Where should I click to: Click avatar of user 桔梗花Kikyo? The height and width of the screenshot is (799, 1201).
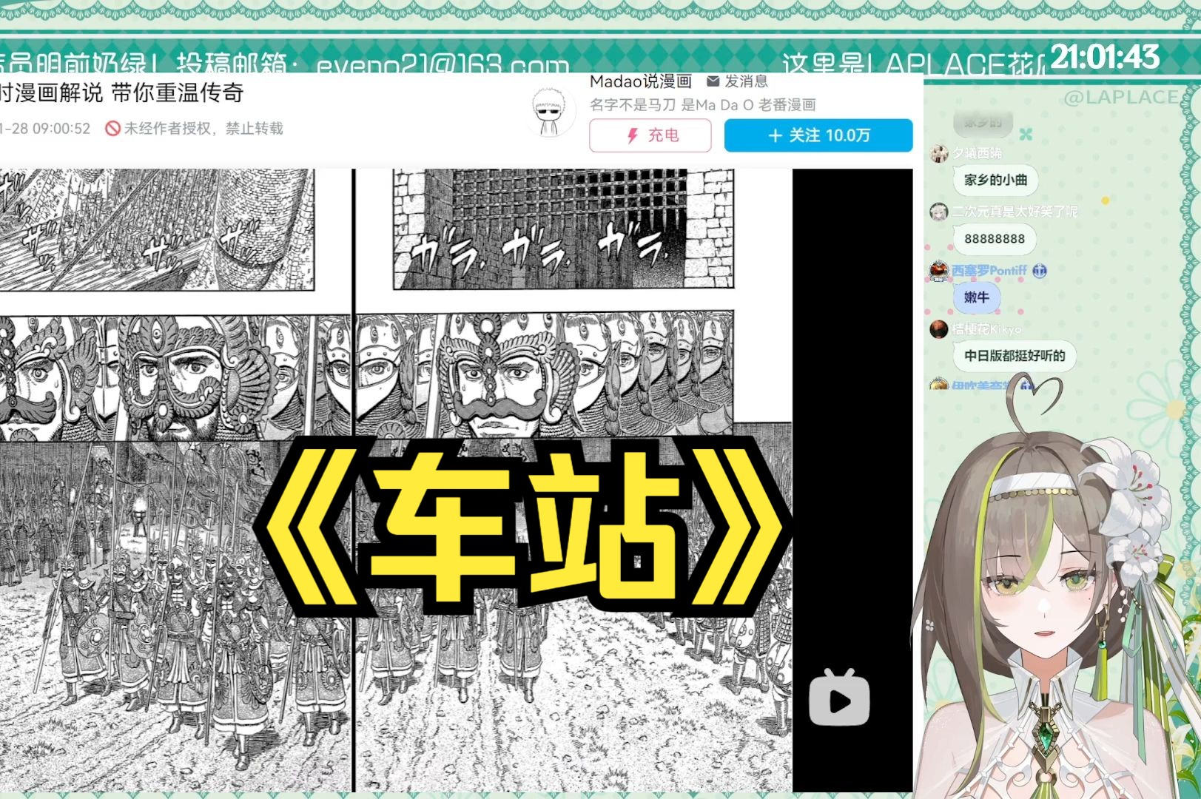(939, 329)
